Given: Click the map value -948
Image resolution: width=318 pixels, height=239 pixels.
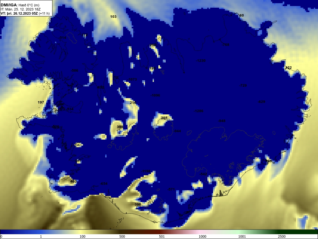Looking at the screenshot, I should [x=222, y=121].
